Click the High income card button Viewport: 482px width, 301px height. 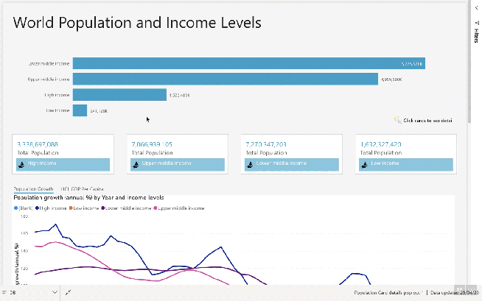63,164
